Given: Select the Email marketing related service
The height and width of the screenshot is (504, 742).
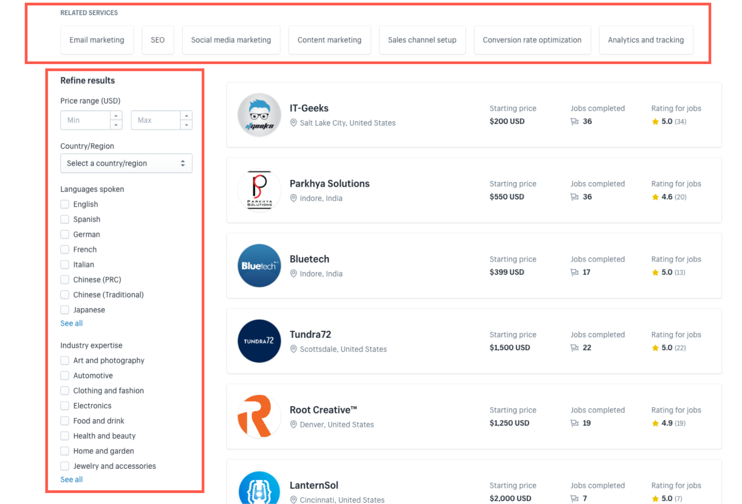Looking at the screenshot, I should [97, 40].
